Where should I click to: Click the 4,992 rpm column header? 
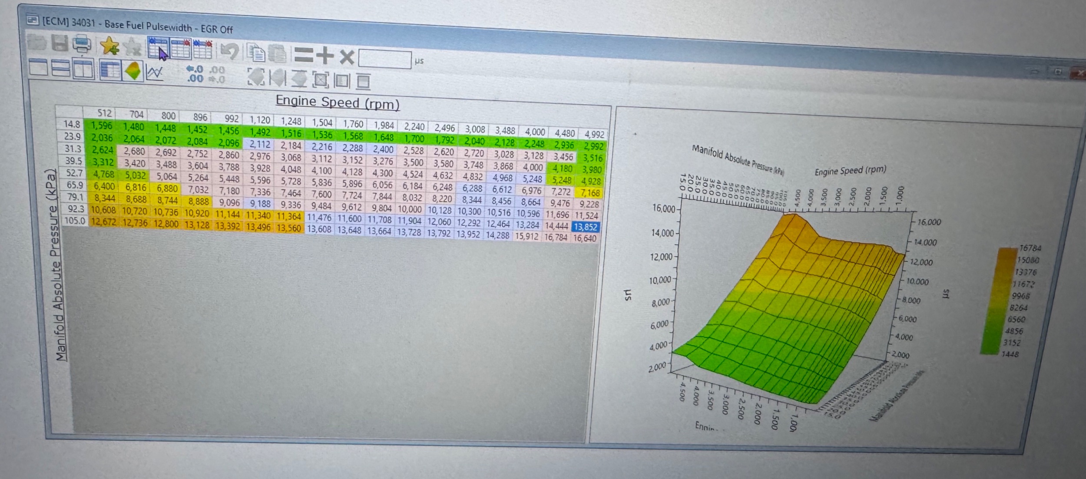click(594, 135)
